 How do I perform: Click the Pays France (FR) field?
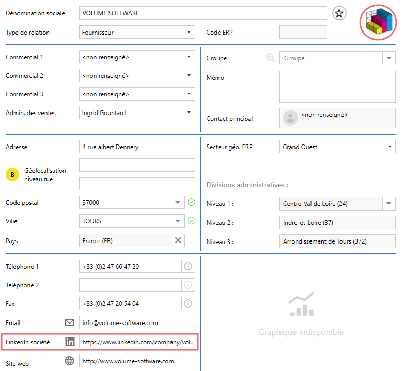[126, 240]
